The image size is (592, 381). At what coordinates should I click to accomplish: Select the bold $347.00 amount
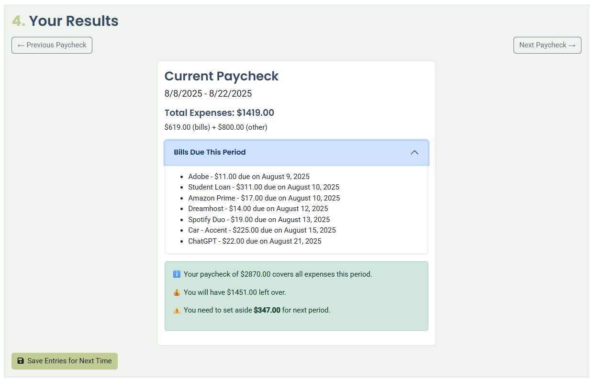(x=267, y=310)
